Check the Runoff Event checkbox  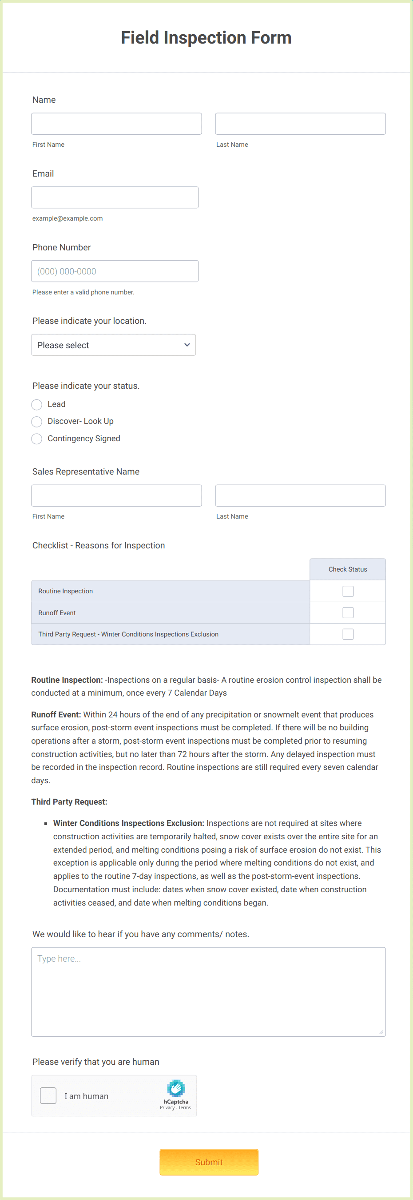[347, 612]
